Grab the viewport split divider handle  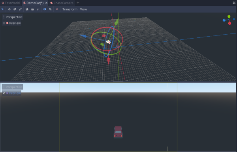[x=118, y=82]
